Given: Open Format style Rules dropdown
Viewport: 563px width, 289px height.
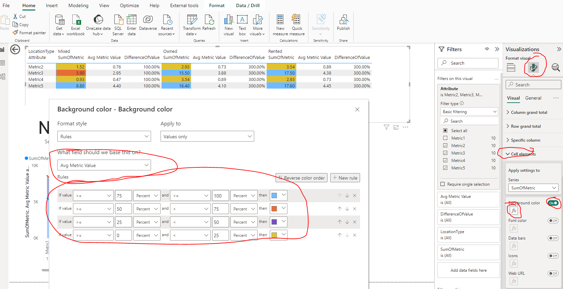Looking at the screenshot, I should 104,137.
